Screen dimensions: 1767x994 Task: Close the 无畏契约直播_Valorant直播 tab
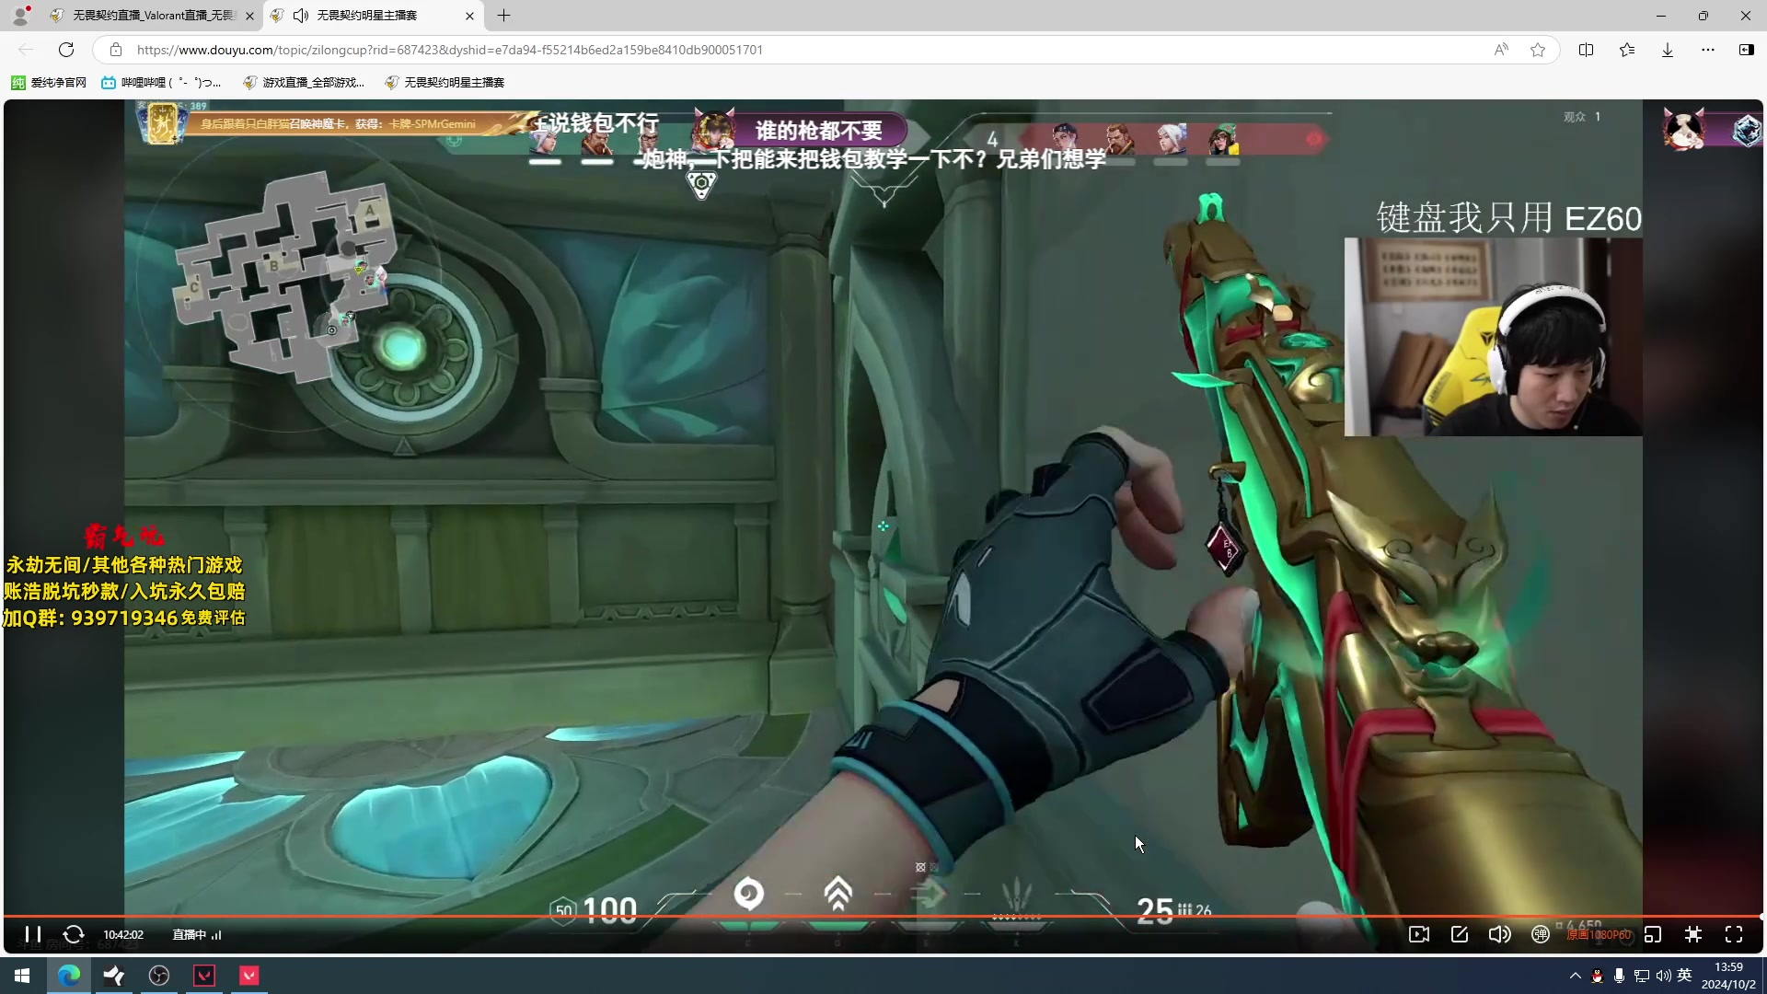pyautogui.click(x=249, y=16)
